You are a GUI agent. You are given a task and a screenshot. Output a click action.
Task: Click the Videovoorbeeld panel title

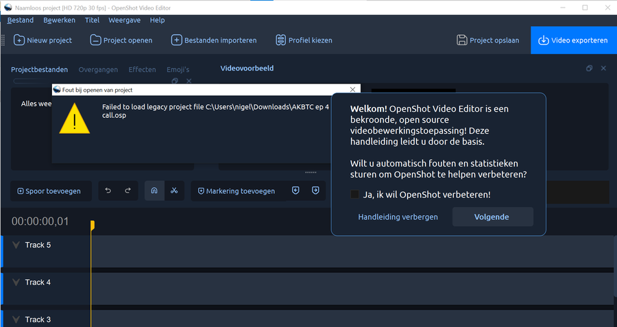point(247,68)
